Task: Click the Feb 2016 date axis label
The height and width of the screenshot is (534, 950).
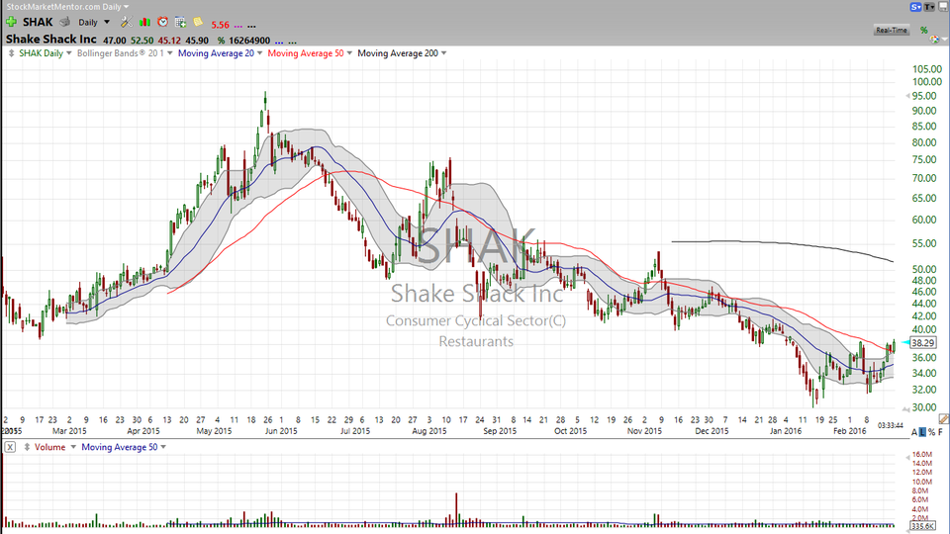Action: pyautogui.click(x=849, y=431)
